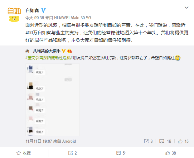Click the blue verified V badge
The height and width of the screenshot is (158, 194).
[43, 10]
